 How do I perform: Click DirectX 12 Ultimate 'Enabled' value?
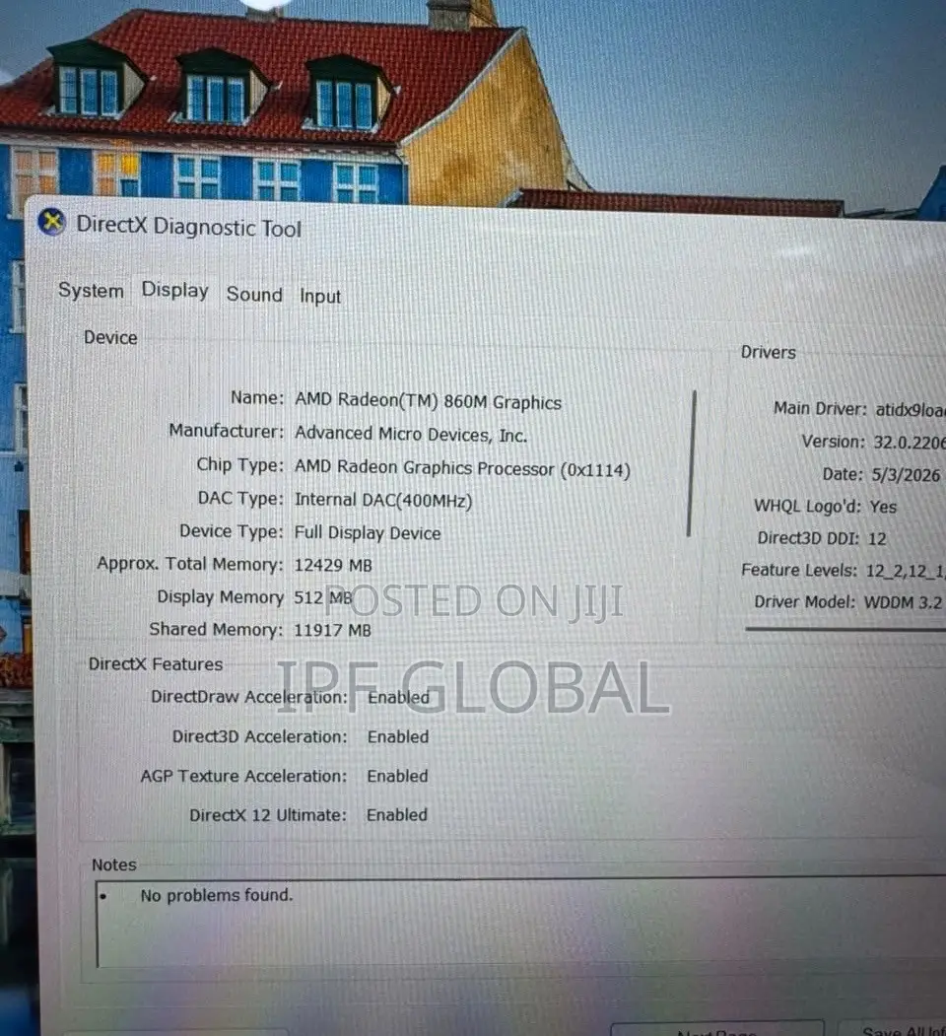click(397, 814)
